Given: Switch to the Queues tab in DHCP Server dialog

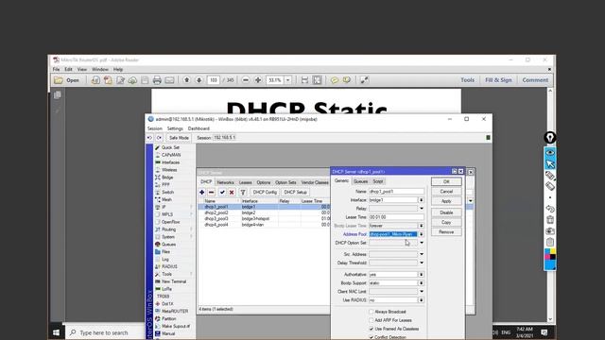Looking at the screenshot, I should 360,181.
